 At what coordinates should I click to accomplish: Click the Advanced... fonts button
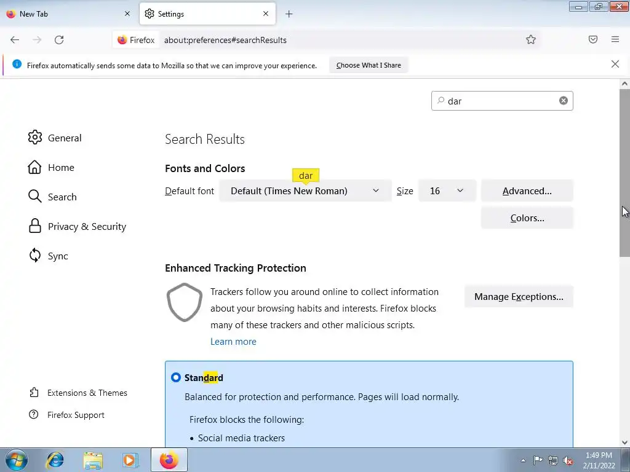[x=527, y=191]
